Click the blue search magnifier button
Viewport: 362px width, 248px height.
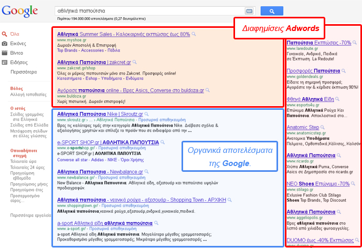tap(272, 11)
